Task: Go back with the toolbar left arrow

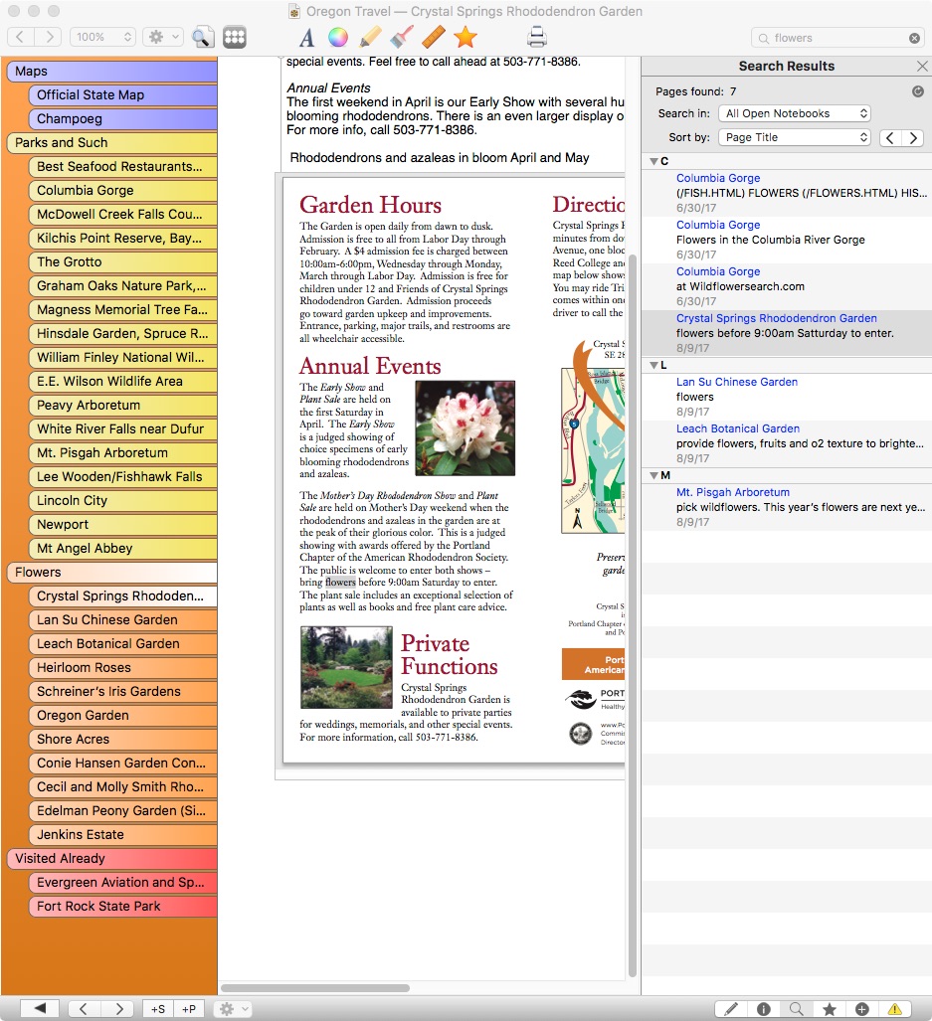Action: (x=20, y=37)
